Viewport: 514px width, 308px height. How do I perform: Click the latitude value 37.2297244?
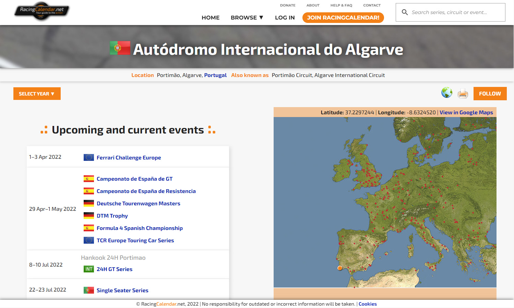click(x=360, y=112)
